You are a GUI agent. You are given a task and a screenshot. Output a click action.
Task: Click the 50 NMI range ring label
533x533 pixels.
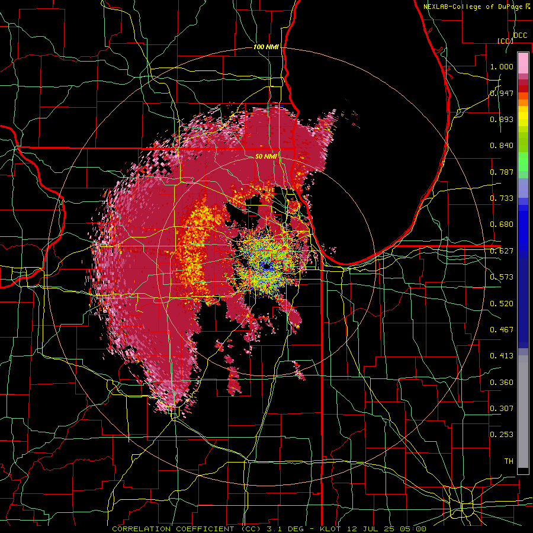265,156
